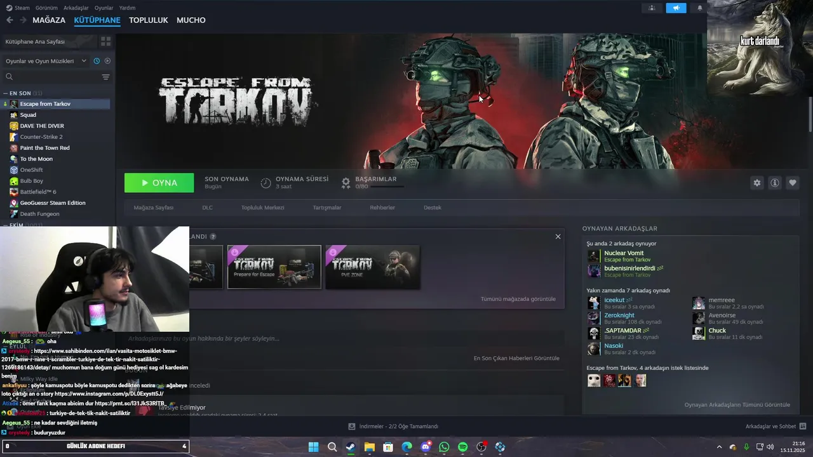Viewport: 813px width, 457px height.
Task: Click the page scrollbar on the right edge
Action: click(810, 114)
